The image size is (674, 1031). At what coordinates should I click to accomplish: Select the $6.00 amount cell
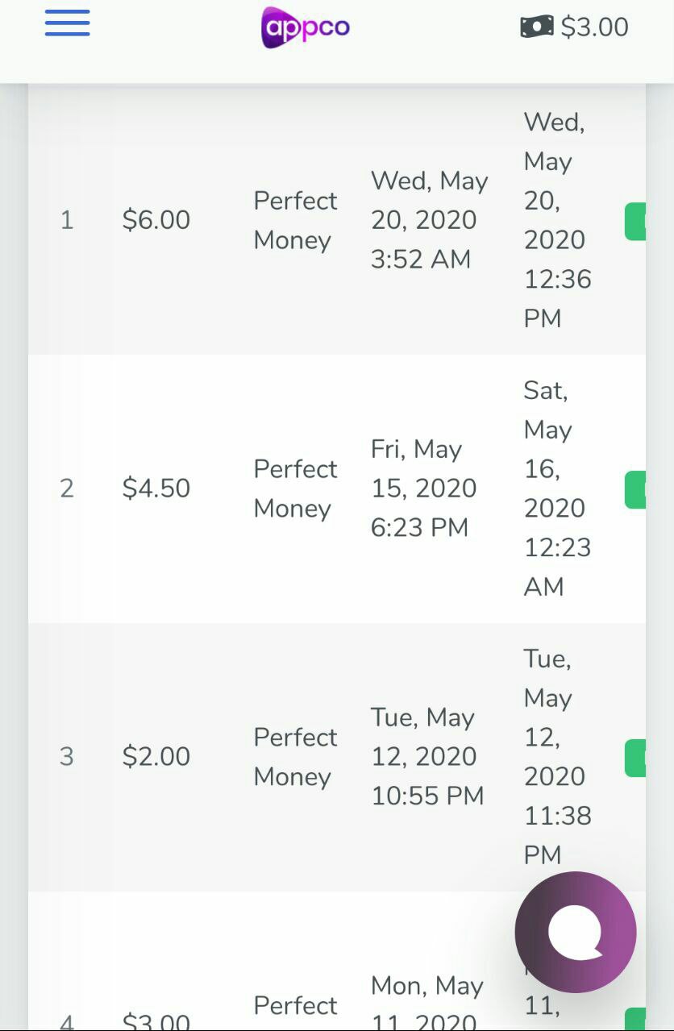pyautogui.click(x=156, y=220)
